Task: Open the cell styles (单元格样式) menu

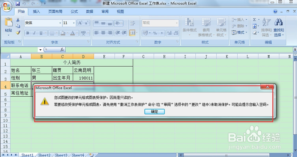Action: click(x=221, y=27)
